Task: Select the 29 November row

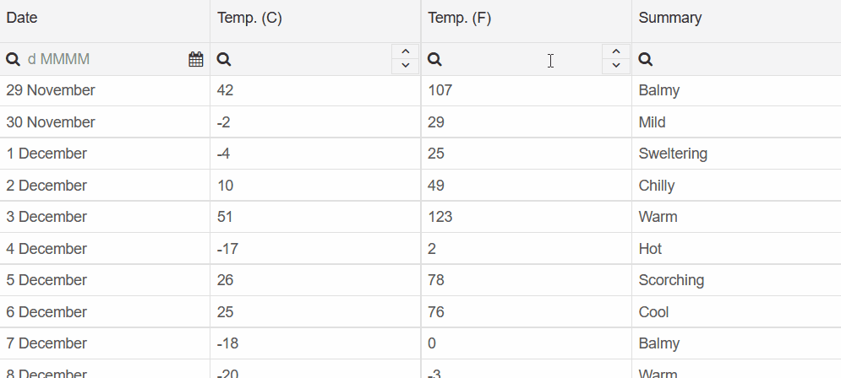Action: pos(421,90)
